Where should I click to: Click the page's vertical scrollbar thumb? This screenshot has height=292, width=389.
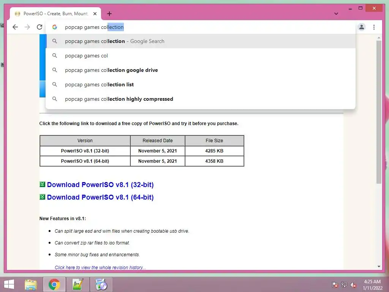pos(379,112)
